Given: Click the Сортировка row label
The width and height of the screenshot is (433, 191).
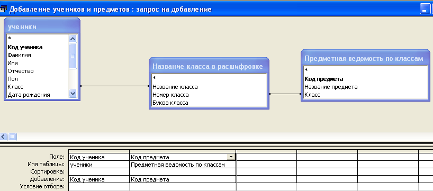Looking at the screenshot, I should click(x=47, y=171).
